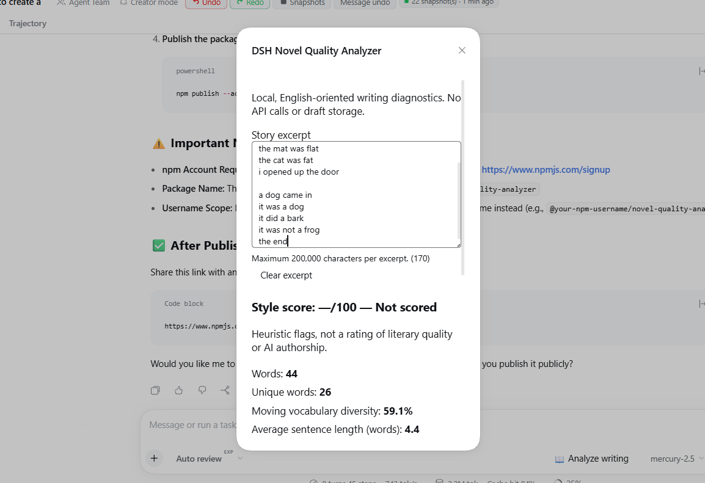This screenshot has width=705, height=483.
Task: Click the plus attachment button
Action: tap(154, 459)
